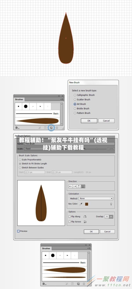
Task: Choose Scale Proportionately radio option
Action: tap(30, 159)
